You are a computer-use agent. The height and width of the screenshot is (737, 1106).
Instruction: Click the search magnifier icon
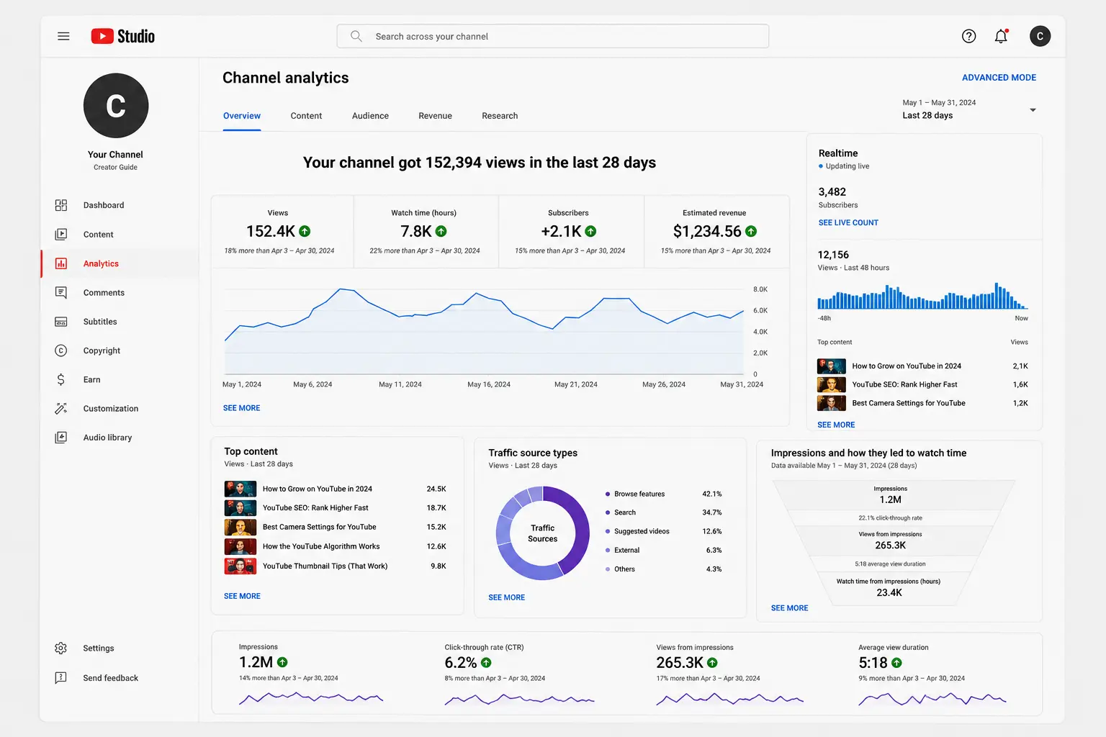[x=356, y=36]
